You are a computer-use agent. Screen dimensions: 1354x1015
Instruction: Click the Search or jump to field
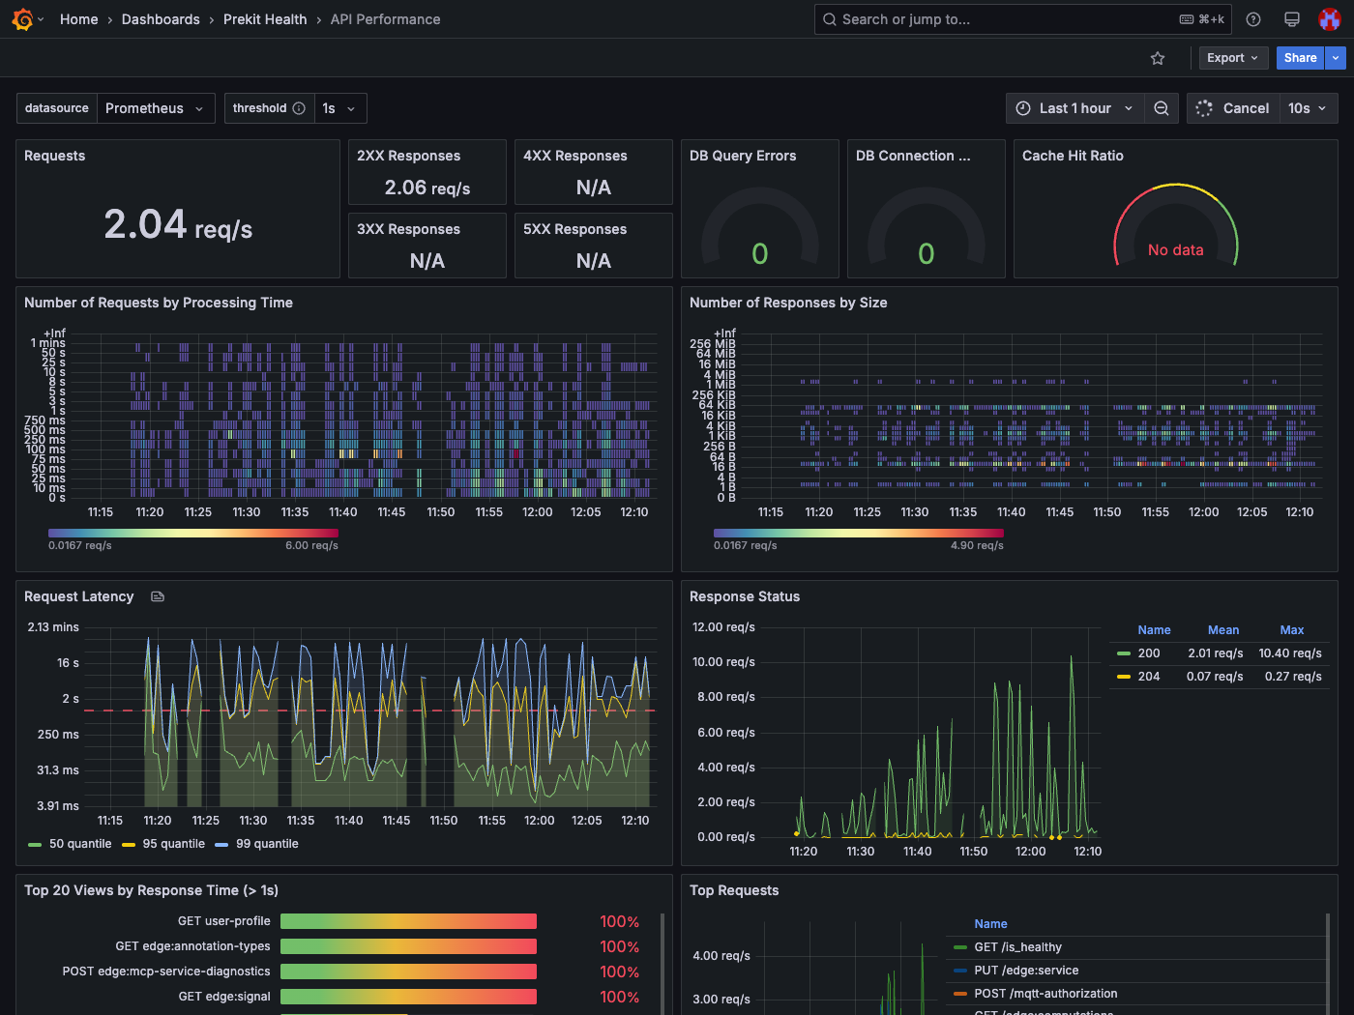(1023, 19)
